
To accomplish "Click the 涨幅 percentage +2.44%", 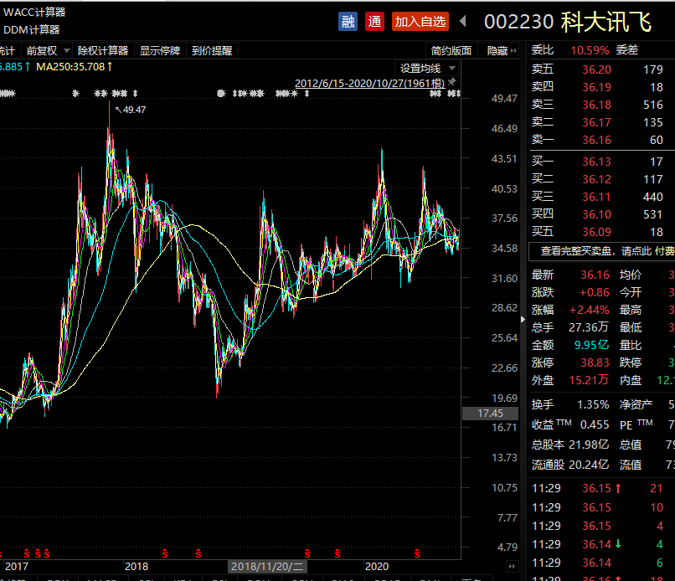I will 590,310.
